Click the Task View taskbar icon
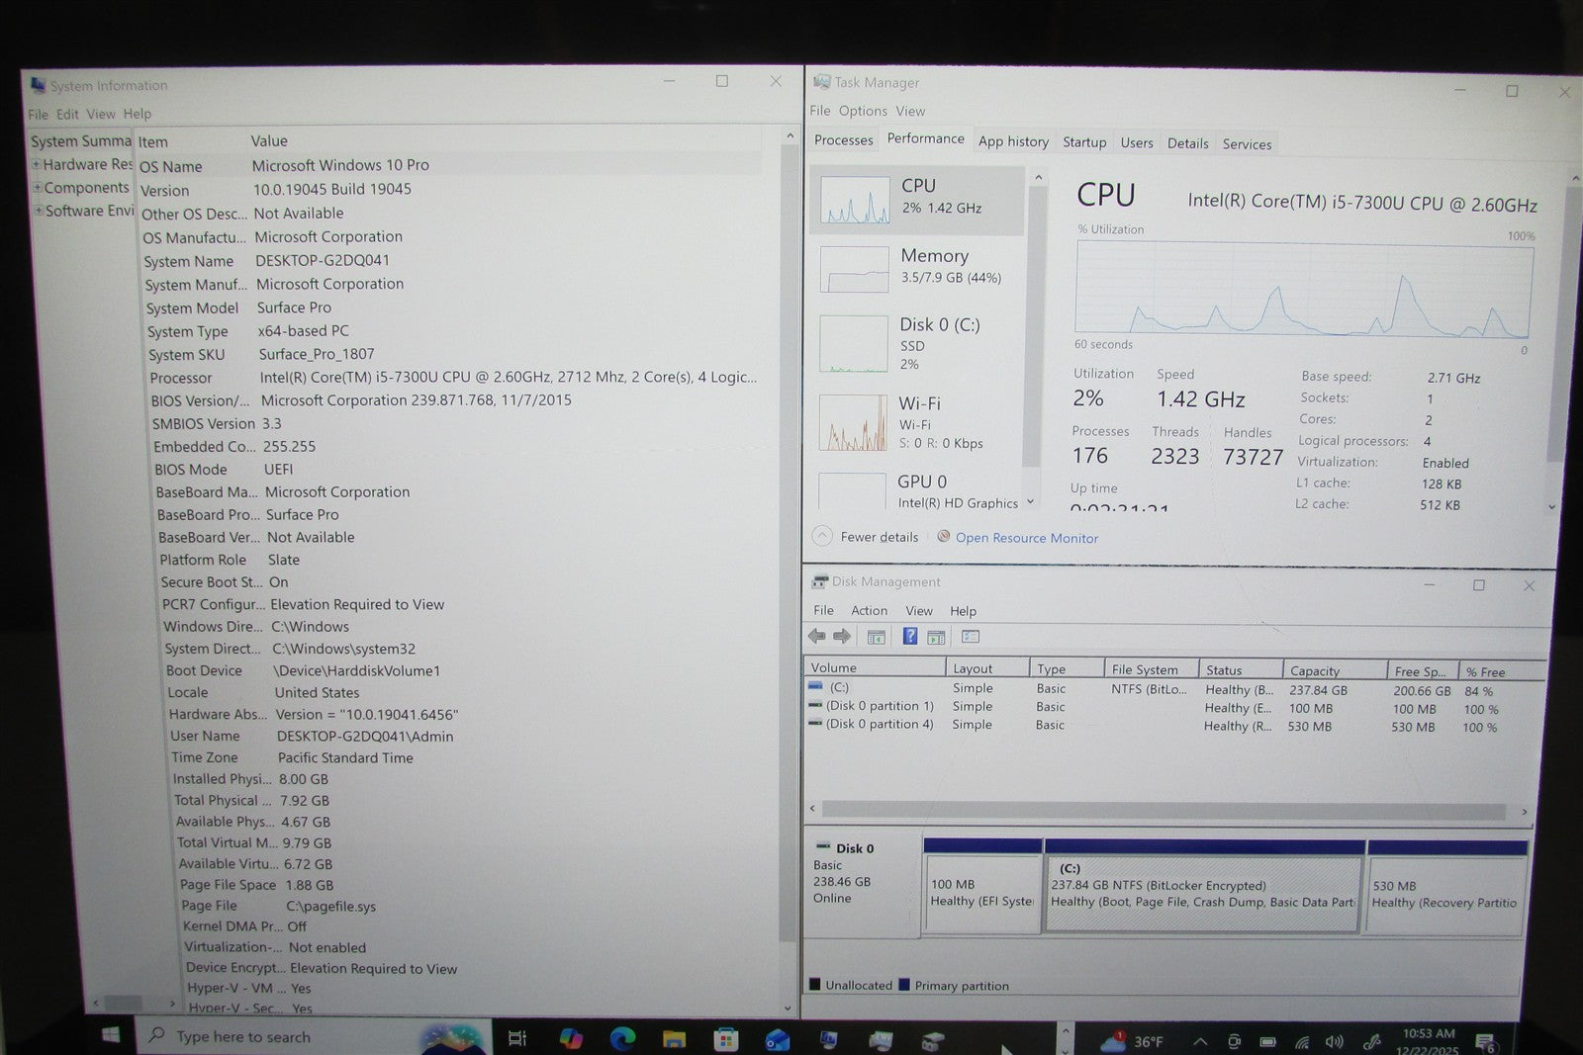1583x1055 pixels. 516,1038
